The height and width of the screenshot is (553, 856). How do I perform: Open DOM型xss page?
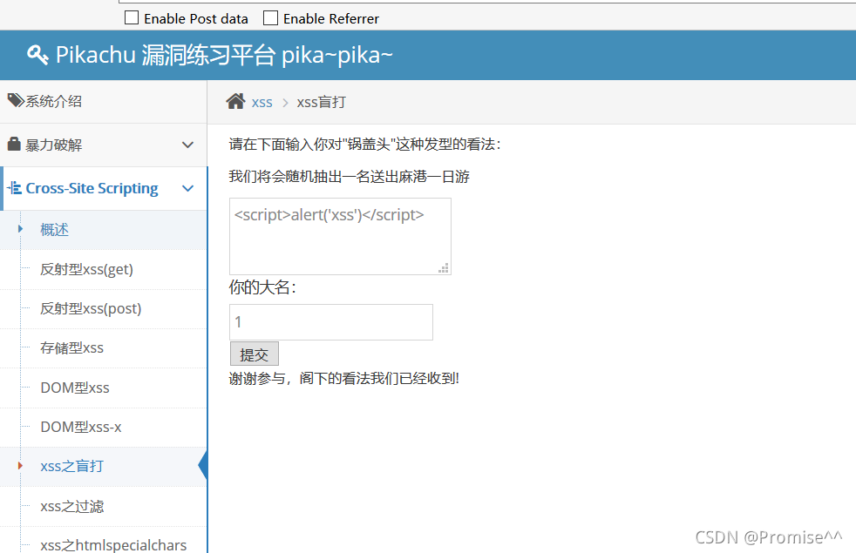point(103,388)
